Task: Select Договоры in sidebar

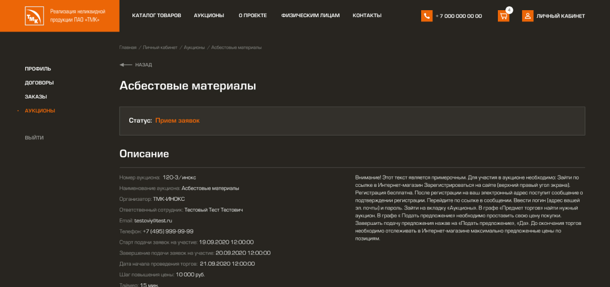Action: 39,83
